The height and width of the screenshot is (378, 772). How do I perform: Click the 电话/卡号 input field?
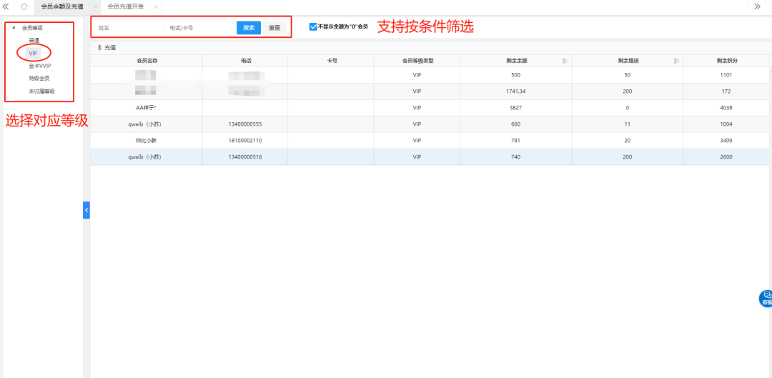(200, 28)
